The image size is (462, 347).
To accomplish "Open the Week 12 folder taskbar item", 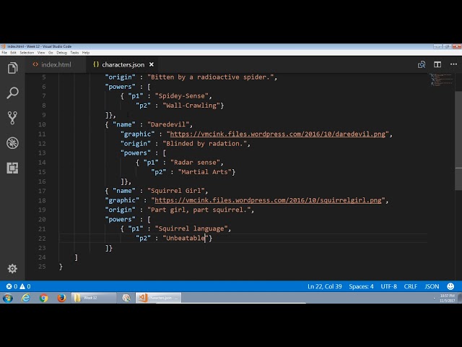I will (x=94, y=298).
